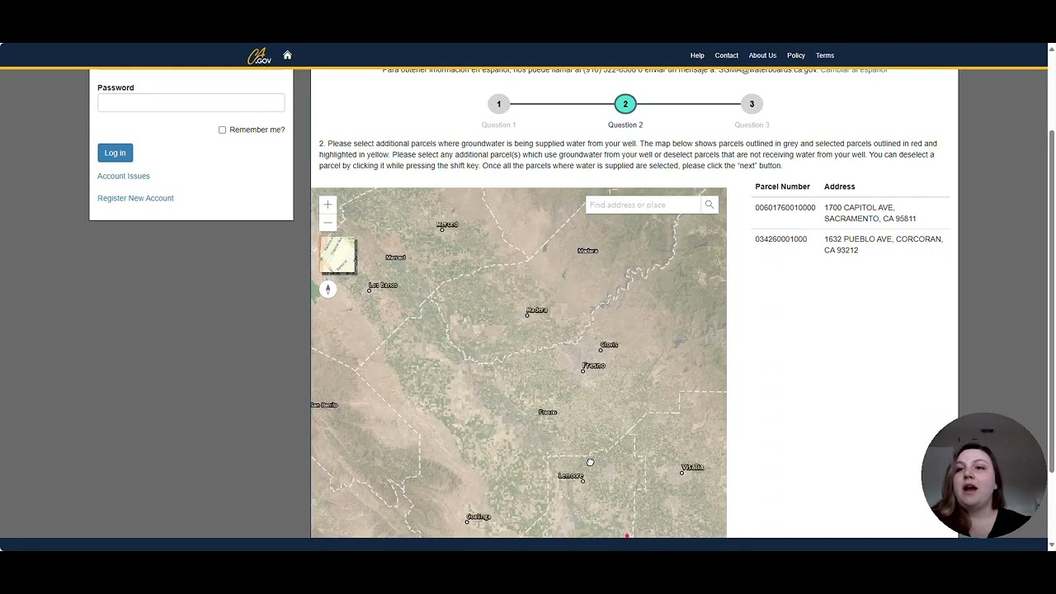Viewport: 1056px width, 594px height.
Task: Click the scrollbar down arrow
Action: coord(1051,545)
